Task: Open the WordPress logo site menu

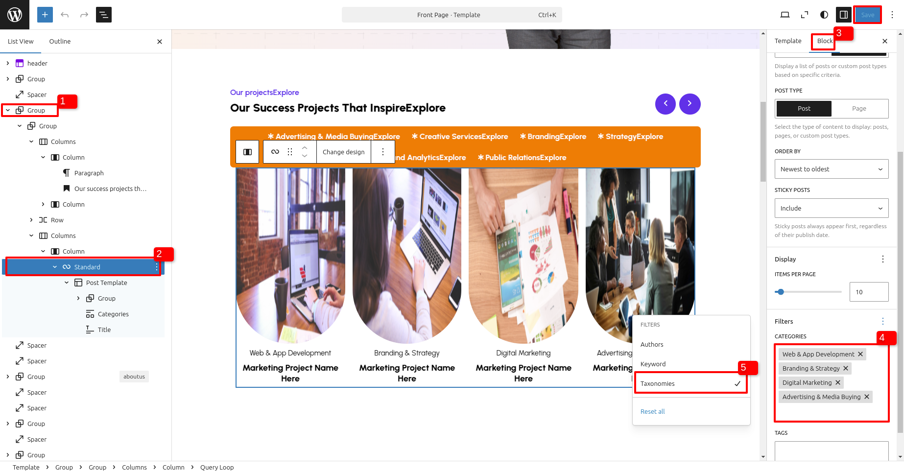Action: coord(15,15)
